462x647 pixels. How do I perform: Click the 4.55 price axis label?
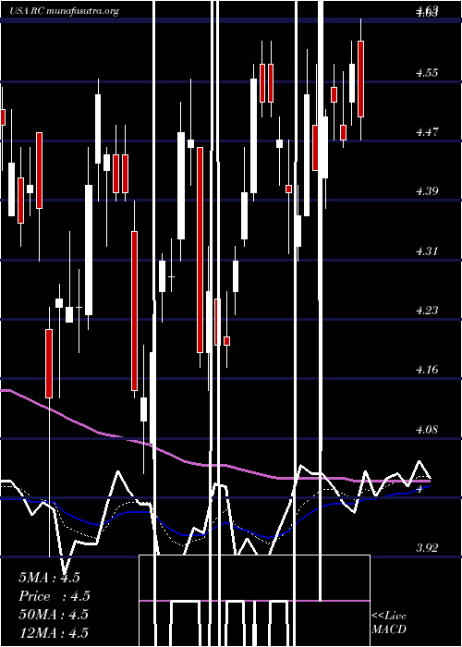click(x=427, y=73)
